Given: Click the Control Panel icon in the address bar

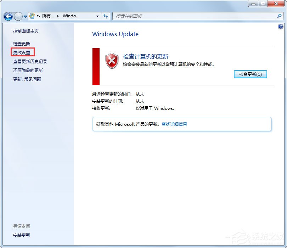Looking at the screenshot, I should click(x=31, y=16).
